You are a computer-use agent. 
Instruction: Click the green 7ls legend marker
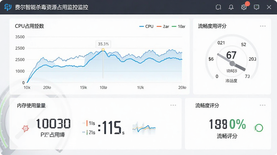point(87,132)
